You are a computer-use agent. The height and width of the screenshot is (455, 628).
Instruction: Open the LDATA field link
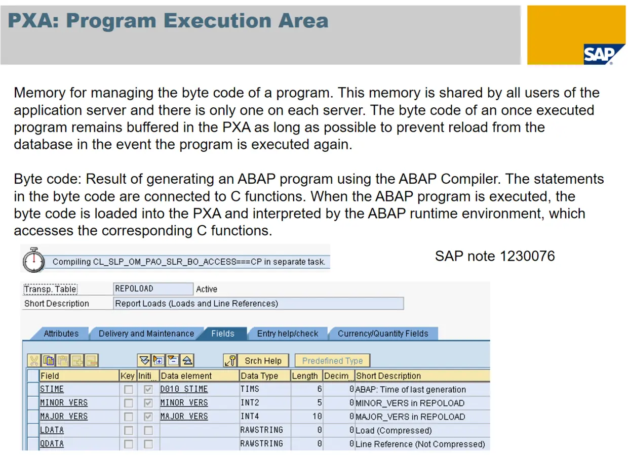click(x=52, y=430)
